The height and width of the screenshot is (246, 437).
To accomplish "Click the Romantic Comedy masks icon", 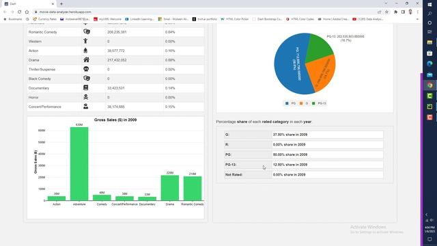I will coord(87,32).
